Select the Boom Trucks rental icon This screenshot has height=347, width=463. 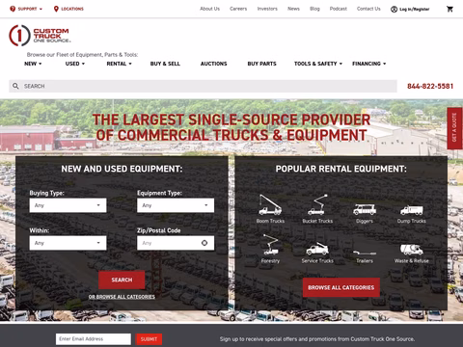(x=270, y=204)
